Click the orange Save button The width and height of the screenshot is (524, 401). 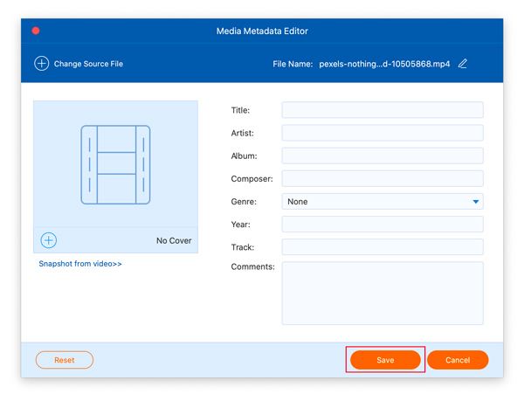[385, 360]
